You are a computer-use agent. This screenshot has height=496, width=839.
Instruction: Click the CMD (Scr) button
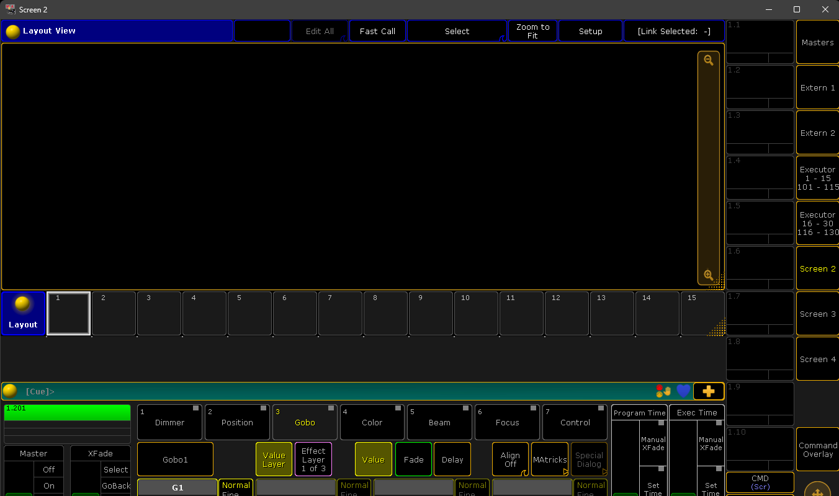[x=760, y=482]
